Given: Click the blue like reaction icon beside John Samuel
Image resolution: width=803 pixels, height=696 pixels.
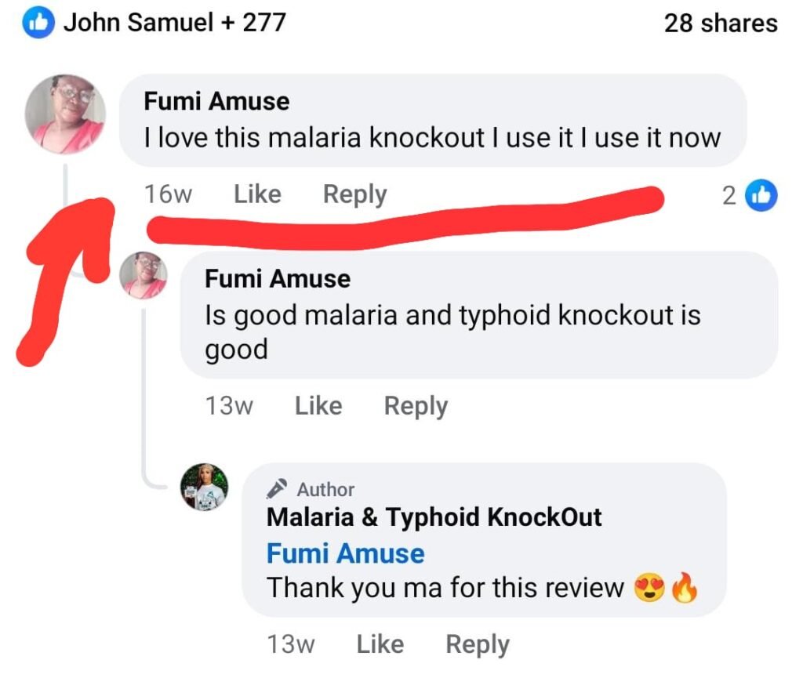Looking at the screenshot, I should [38, 24].
